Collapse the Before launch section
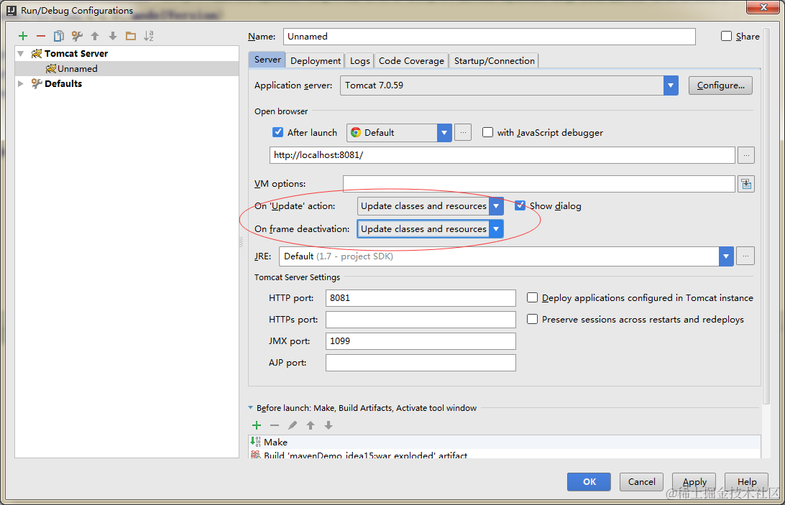 pos(250,408)
